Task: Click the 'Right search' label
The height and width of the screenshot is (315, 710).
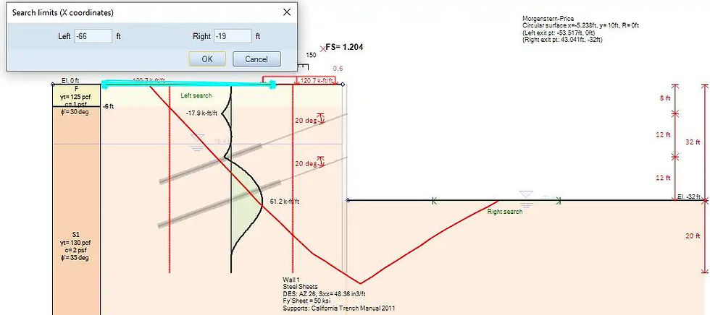Action: (504, 211)
